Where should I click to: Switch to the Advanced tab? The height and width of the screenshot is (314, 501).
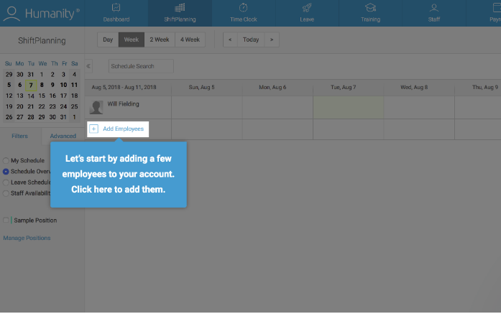tap(63, 136)
